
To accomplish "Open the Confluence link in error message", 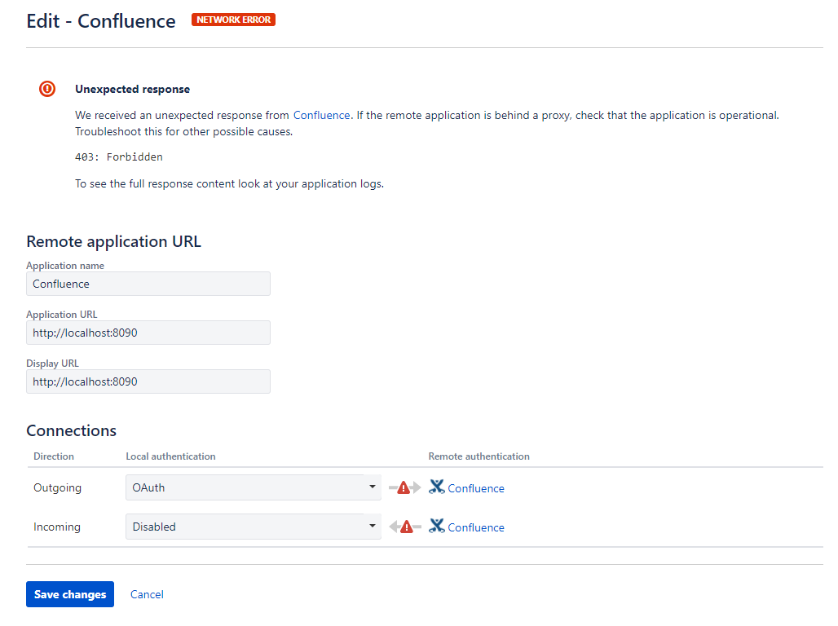I will coord(322,116).
